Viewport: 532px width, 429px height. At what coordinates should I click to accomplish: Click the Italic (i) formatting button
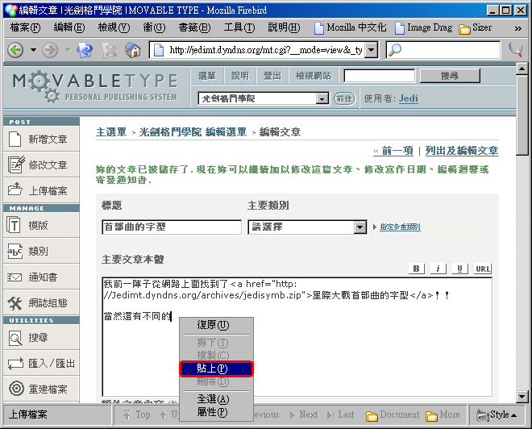pos(438,269)
